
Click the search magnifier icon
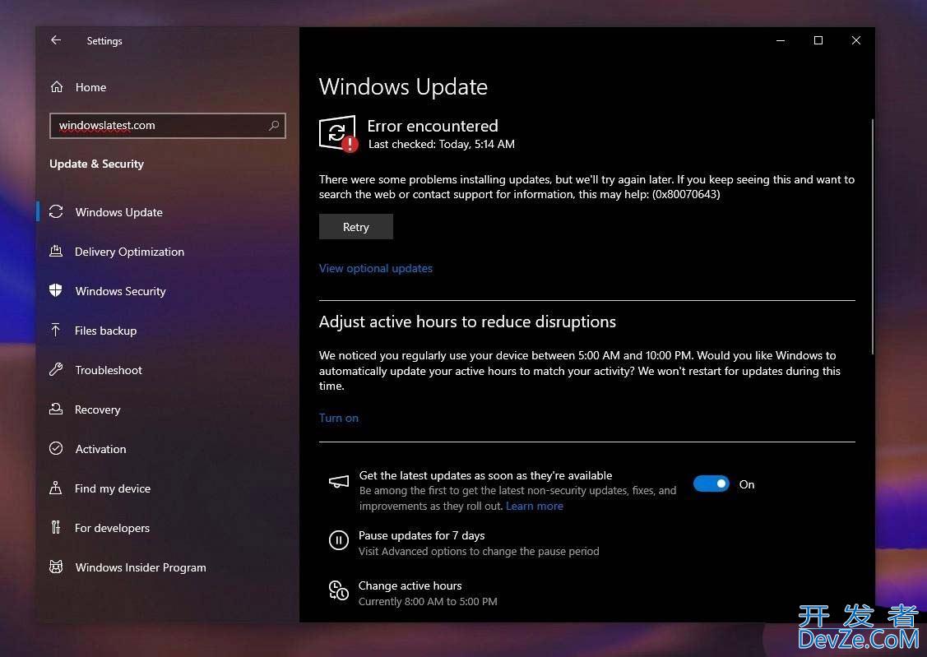[274, 125]
